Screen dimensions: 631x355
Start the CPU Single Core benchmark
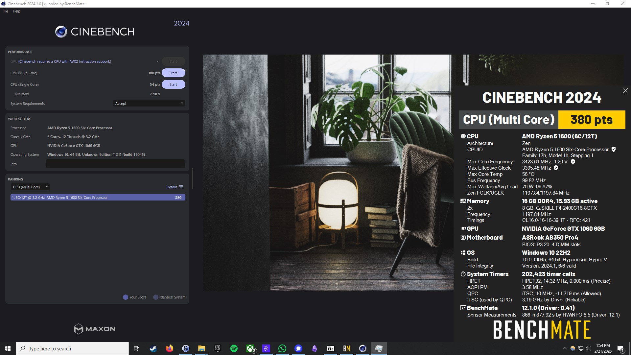click(173, 84)
